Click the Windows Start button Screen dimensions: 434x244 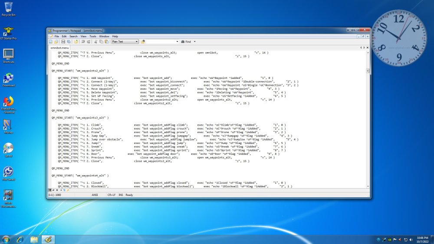[x=6, y=239]
